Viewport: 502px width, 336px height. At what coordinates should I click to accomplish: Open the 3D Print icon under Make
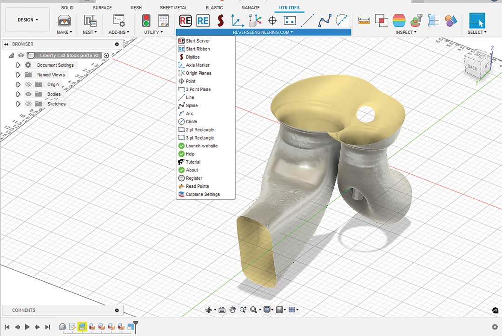64,21
